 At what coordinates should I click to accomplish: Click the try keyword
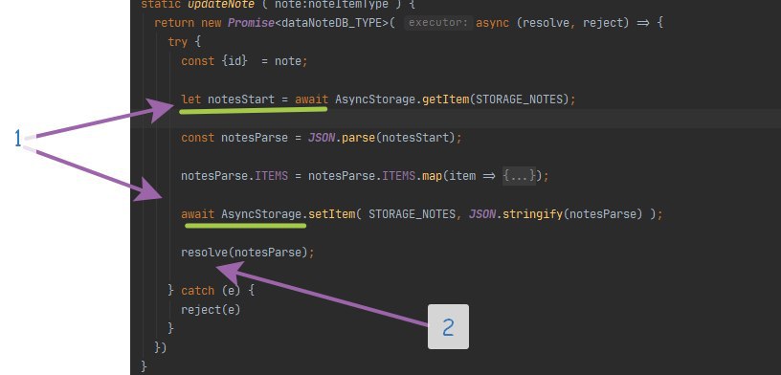(x=178, y=42)
